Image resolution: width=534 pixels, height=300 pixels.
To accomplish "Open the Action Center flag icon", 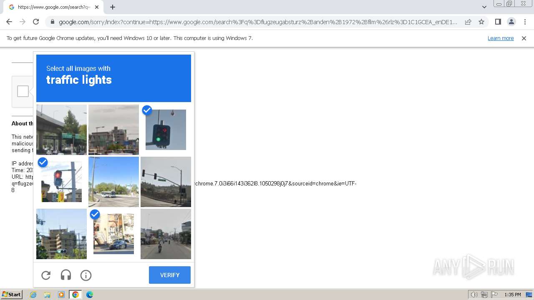I will (495, 295).
